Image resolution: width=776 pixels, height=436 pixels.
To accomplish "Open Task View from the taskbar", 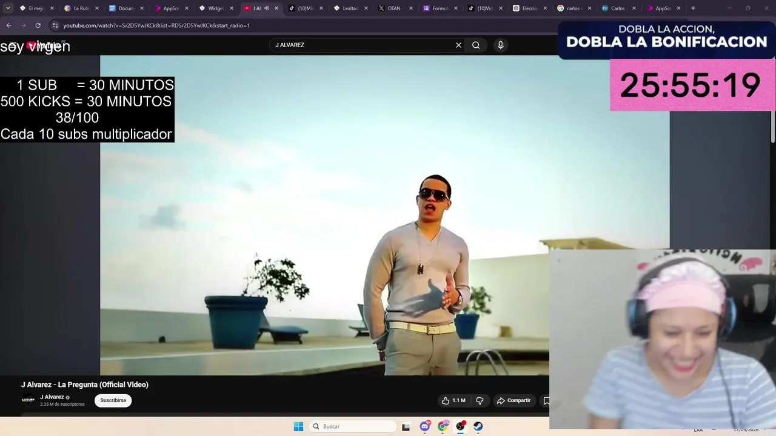I will (x=406, y=426).
